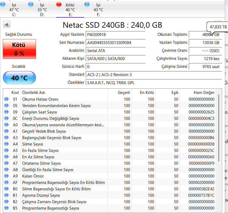Click the Özellikler field S.M.A.R.T., NCQ, TRIM, GPL
The height and width of the screenshot is (213, 228).
coord(154,83)
